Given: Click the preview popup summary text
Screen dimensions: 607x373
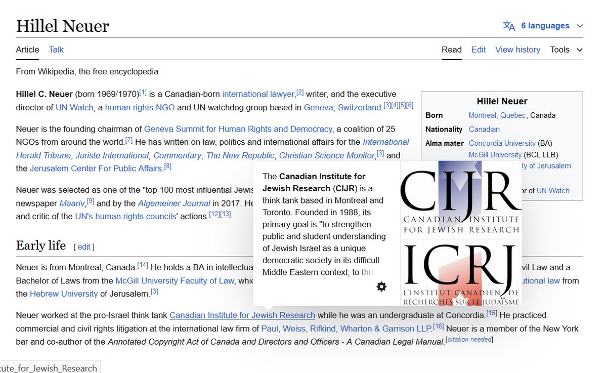Looking at the screenshot, I should point(324,224).
